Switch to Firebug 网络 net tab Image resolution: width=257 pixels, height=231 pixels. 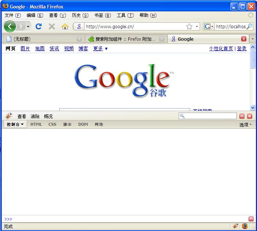tap(99, 124)
